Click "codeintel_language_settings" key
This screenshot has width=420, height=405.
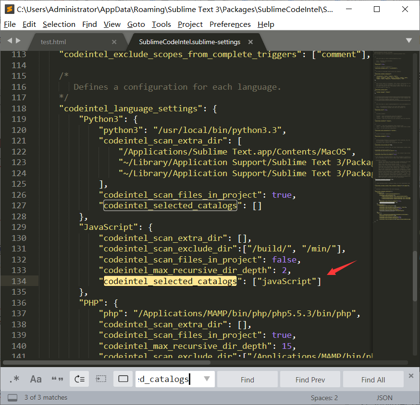131,108
